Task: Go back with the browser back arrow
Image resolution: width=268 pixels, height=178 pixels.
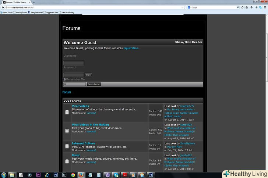Action: [3, 7]
